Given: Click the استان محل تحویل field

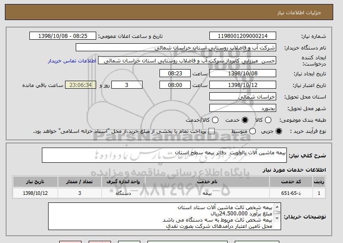Looking at the screenshot, I should point(243,97).
